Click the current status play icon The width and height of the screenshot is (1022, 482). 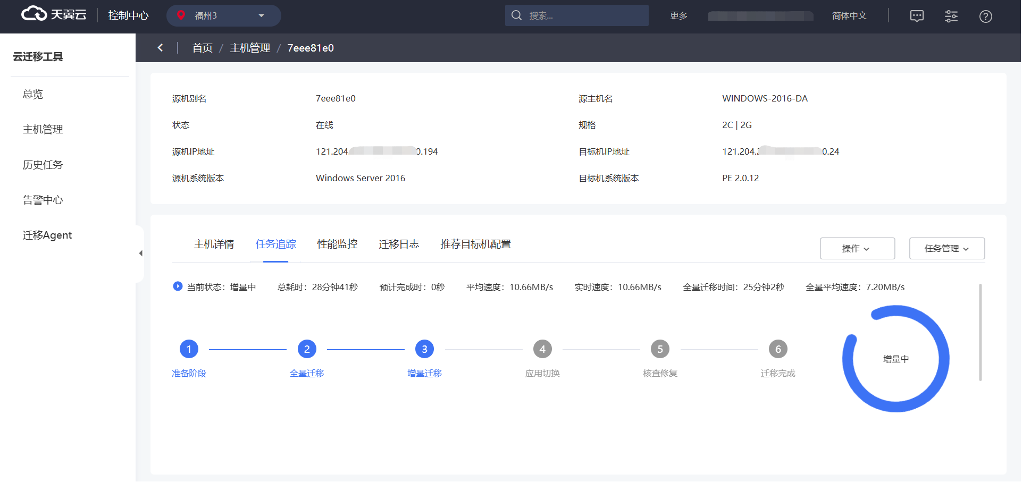[178, 286]
